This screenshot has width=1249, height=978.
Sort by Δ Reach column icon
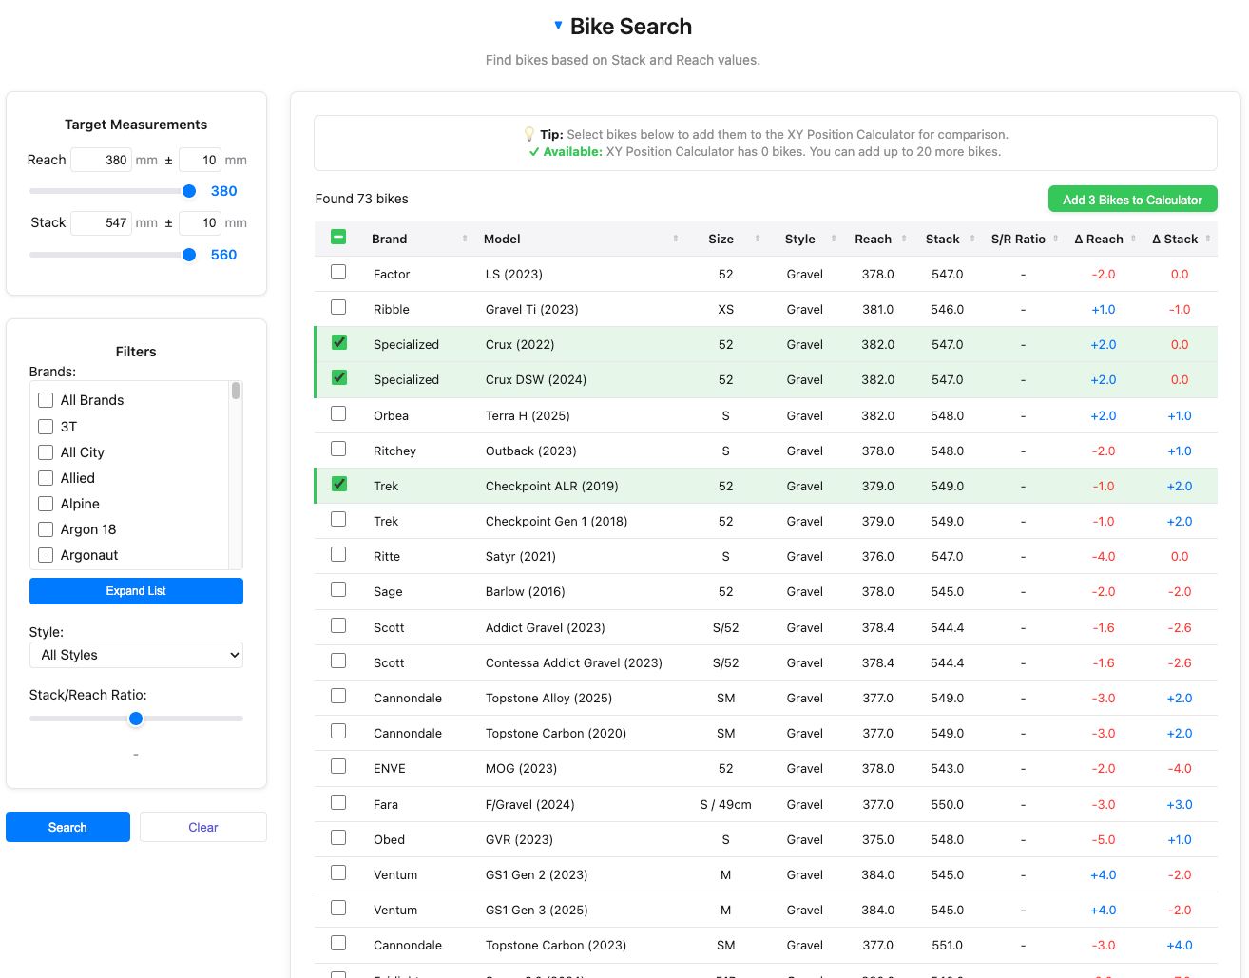click(1133, 239)
